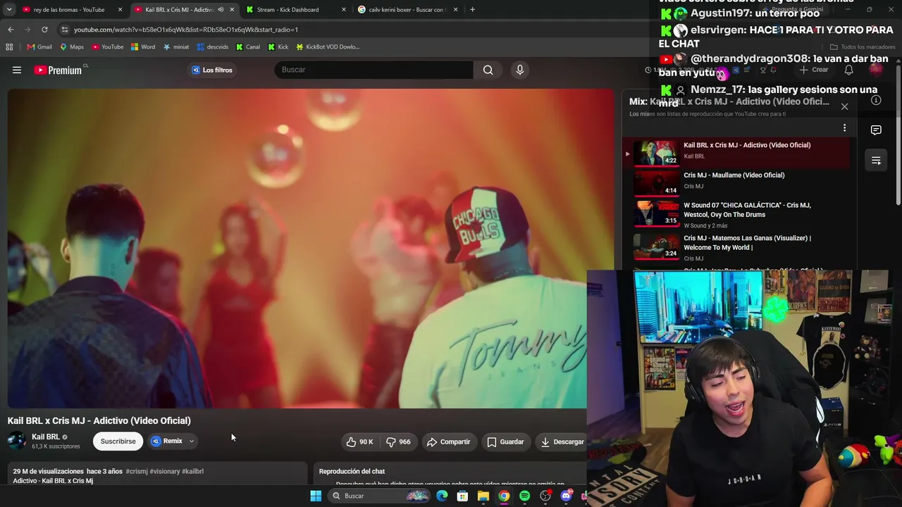Open the apps grid in bookmarks bar
Screen dimensions: 902x507
(9, 47)
